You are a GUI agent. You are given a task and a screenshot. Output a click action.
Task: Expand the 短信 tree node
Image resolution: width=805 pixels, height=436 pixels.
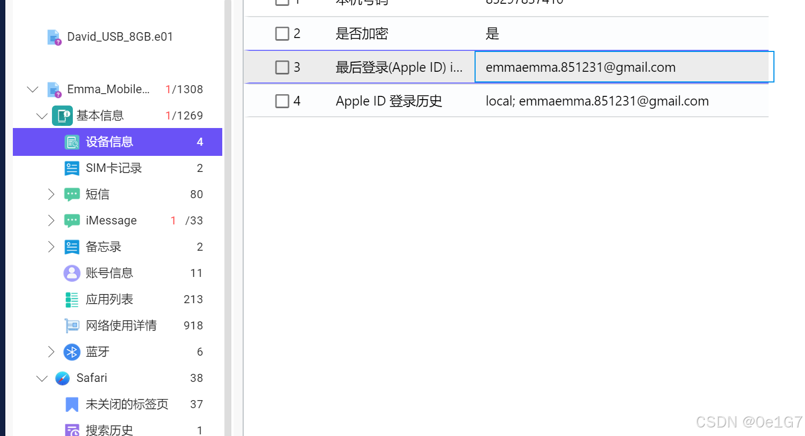click(51, 194)
